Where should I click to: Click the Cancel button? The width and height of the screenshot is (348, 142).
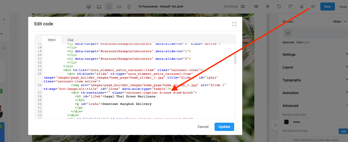point(203,127)
